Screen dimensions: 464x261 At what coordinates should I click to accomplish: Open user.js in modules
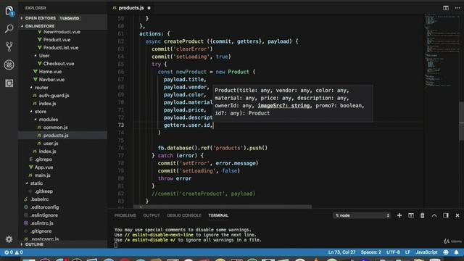coord(51,144)
